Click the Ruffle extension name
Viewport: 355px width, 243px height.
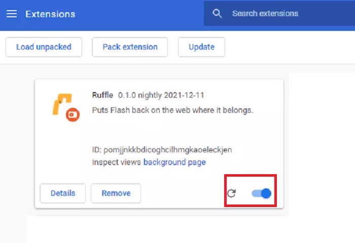[103, 95]
